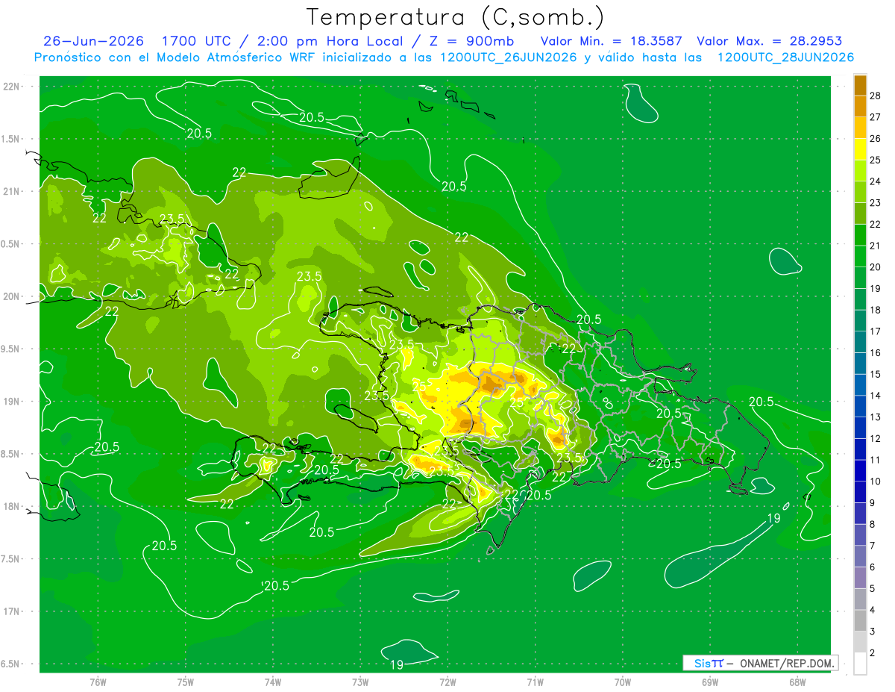The width and height of the screenshot is (895, 692).
Task: Click the dark blue legend swatch between 10 and 11
Action: pyautogui.click(x=860, y=470)
